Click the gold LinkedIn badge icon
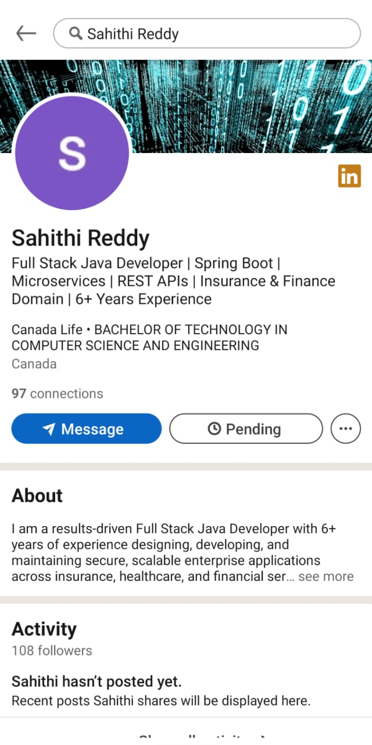This screenshot has width=372, height=745. pyautogui.click(x=349, y=176)
